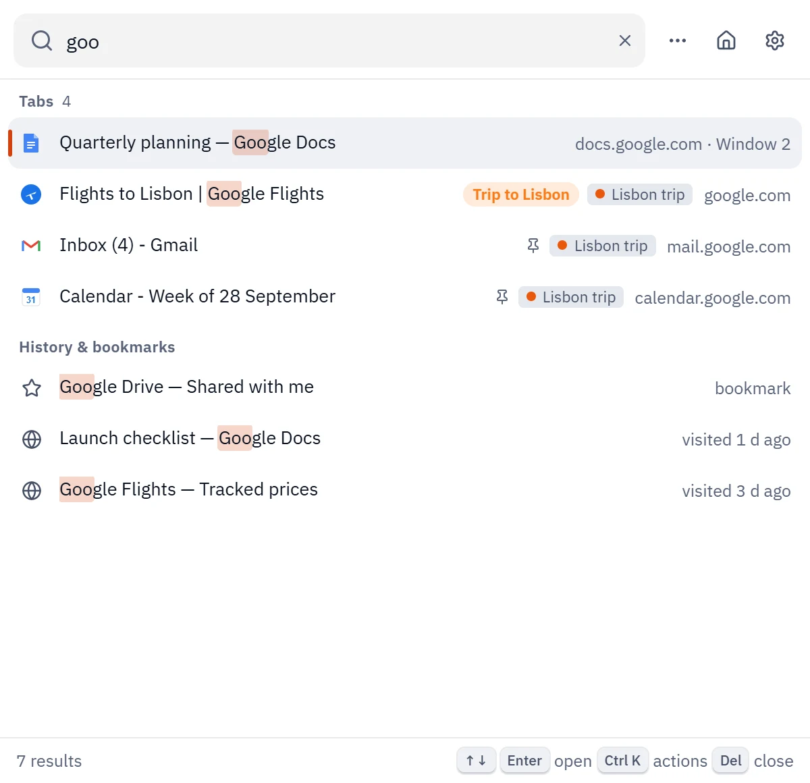Viewport: 810px width, 783px height.
Task: Click the Tabs 4 section header
Action: [x=45, y=101]
